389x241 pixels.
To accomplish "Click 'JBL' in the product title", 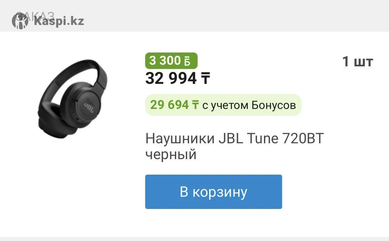I will [x=231, y=138].
